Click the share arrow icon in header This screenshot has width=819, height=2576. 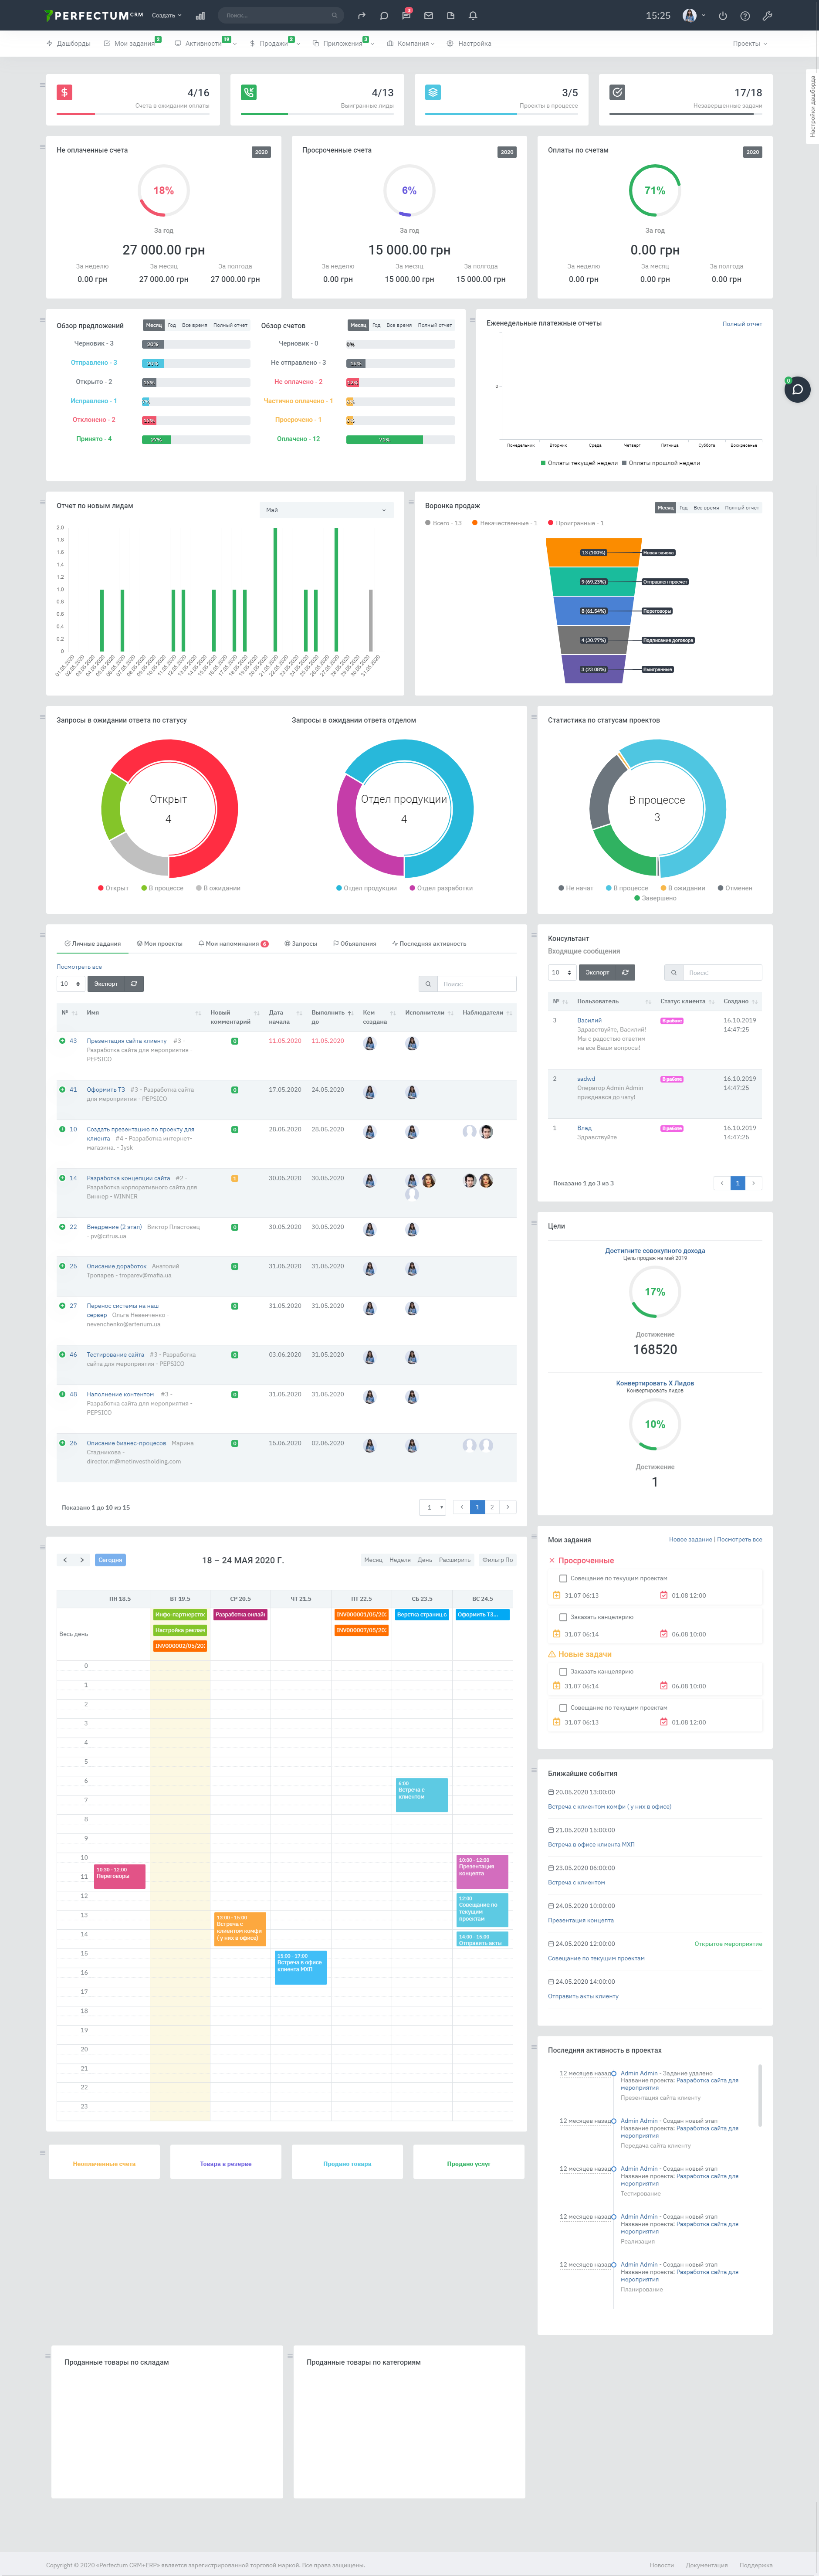[x=361, y=16]
